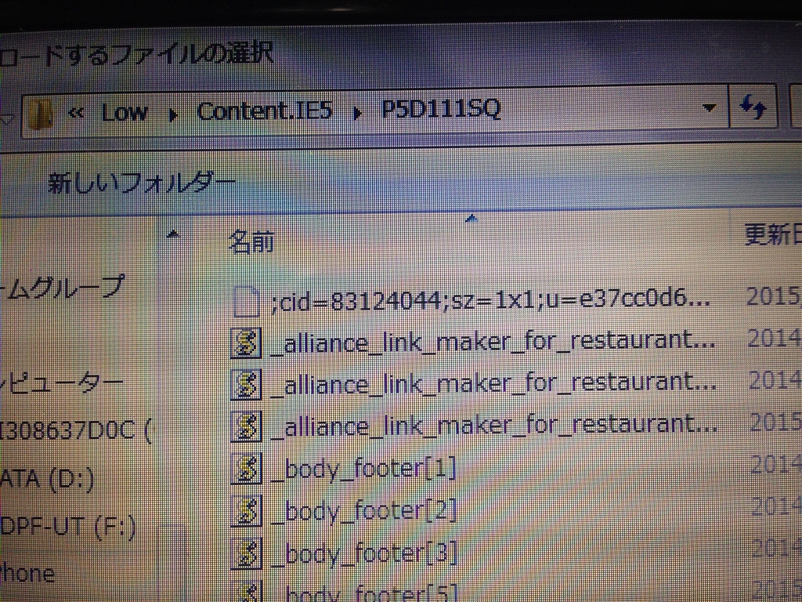Expand the arrow after Content.IE5 breadcrumb
The height and width of the screenshot is (602, 802).
tap(359, 111)
